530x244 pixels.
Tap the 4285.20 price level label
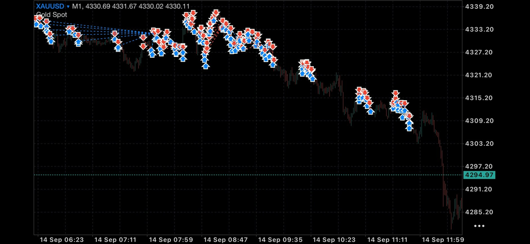point(479,212)
